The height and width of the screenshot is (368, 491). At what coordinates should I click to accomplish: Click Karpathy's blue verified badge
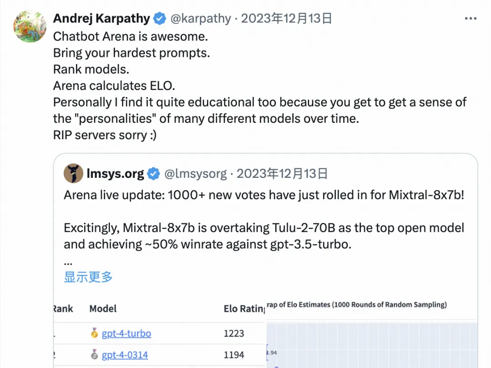click(159, 18)
